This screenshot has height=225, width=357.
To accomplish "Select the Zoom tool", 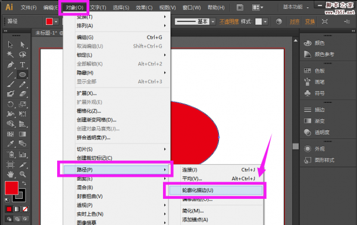I will (x=23, y=174).
